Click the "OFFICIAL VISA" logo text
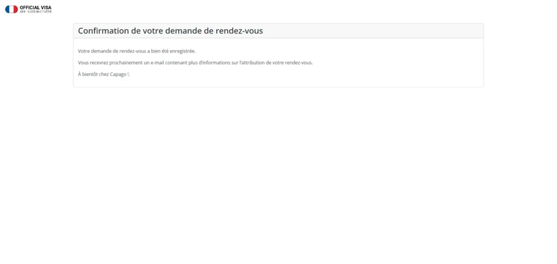This screenshot has width=557, height=264. 35,8
